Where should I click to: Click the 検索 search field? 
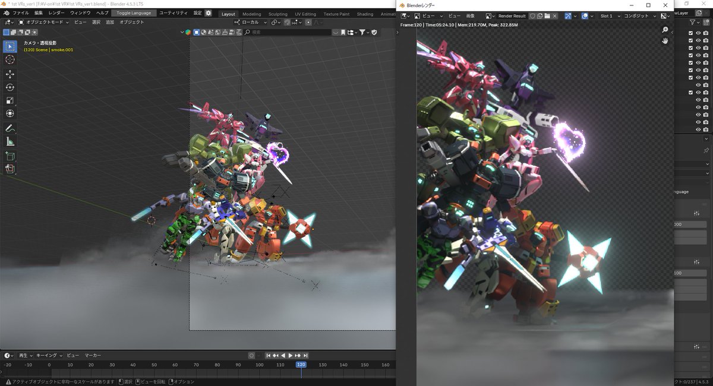(288, 32)
